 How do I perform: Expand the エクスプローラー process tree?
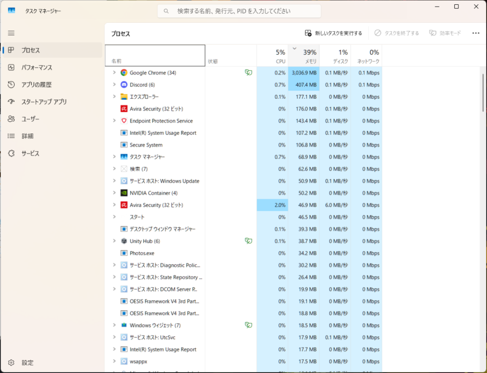point(114,96)
